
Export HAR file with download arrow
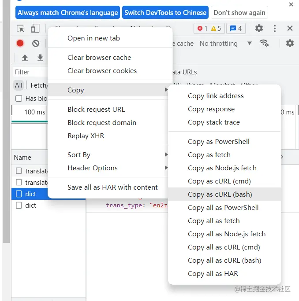(40, 58)
